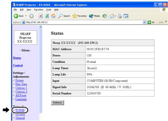The height and width of the screenshot is (121, 168).
Task: Open the Options 1 link
Action: 21,88
